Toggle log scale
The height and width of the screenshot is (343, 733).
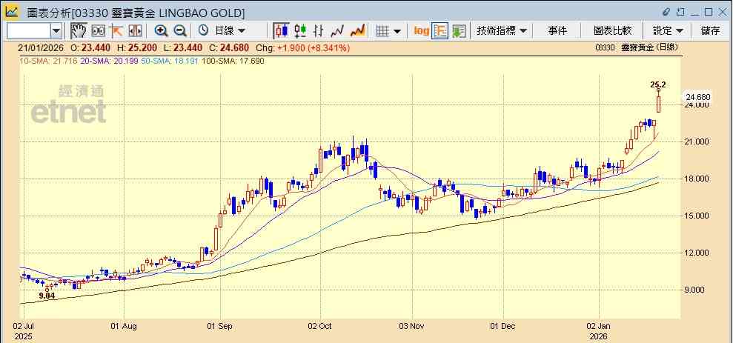tap(421, 31)
